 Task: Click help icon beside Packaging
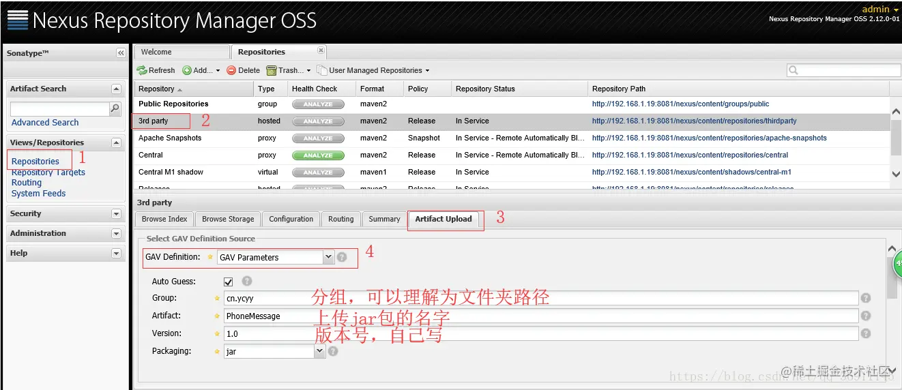[x=333, y=351]
